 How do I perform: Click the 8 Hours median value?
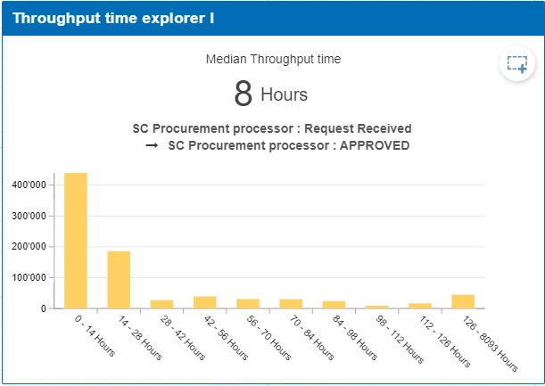click(x=270, y=94)
